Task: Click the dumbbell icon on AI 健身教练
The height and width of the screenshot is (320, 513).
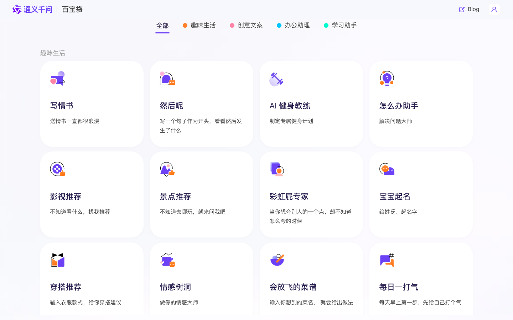Action: tap(276, 79)
